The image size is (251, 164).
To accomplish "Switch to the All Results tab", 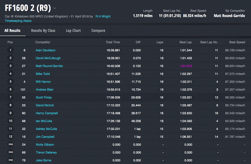I will click(x=13, y=31).
